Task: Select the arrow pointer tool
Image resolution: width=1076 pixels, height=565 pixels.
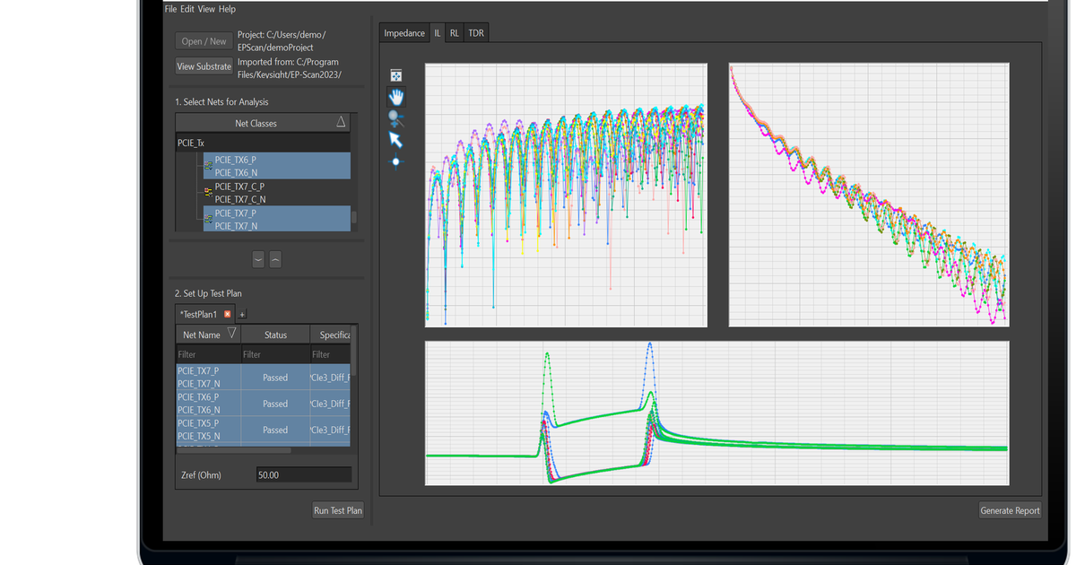Action: coord(395,140)
